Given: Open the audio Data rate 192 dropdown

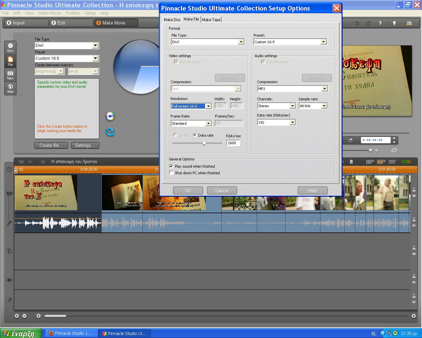Looking at the screenshot, I should (276, 122).
